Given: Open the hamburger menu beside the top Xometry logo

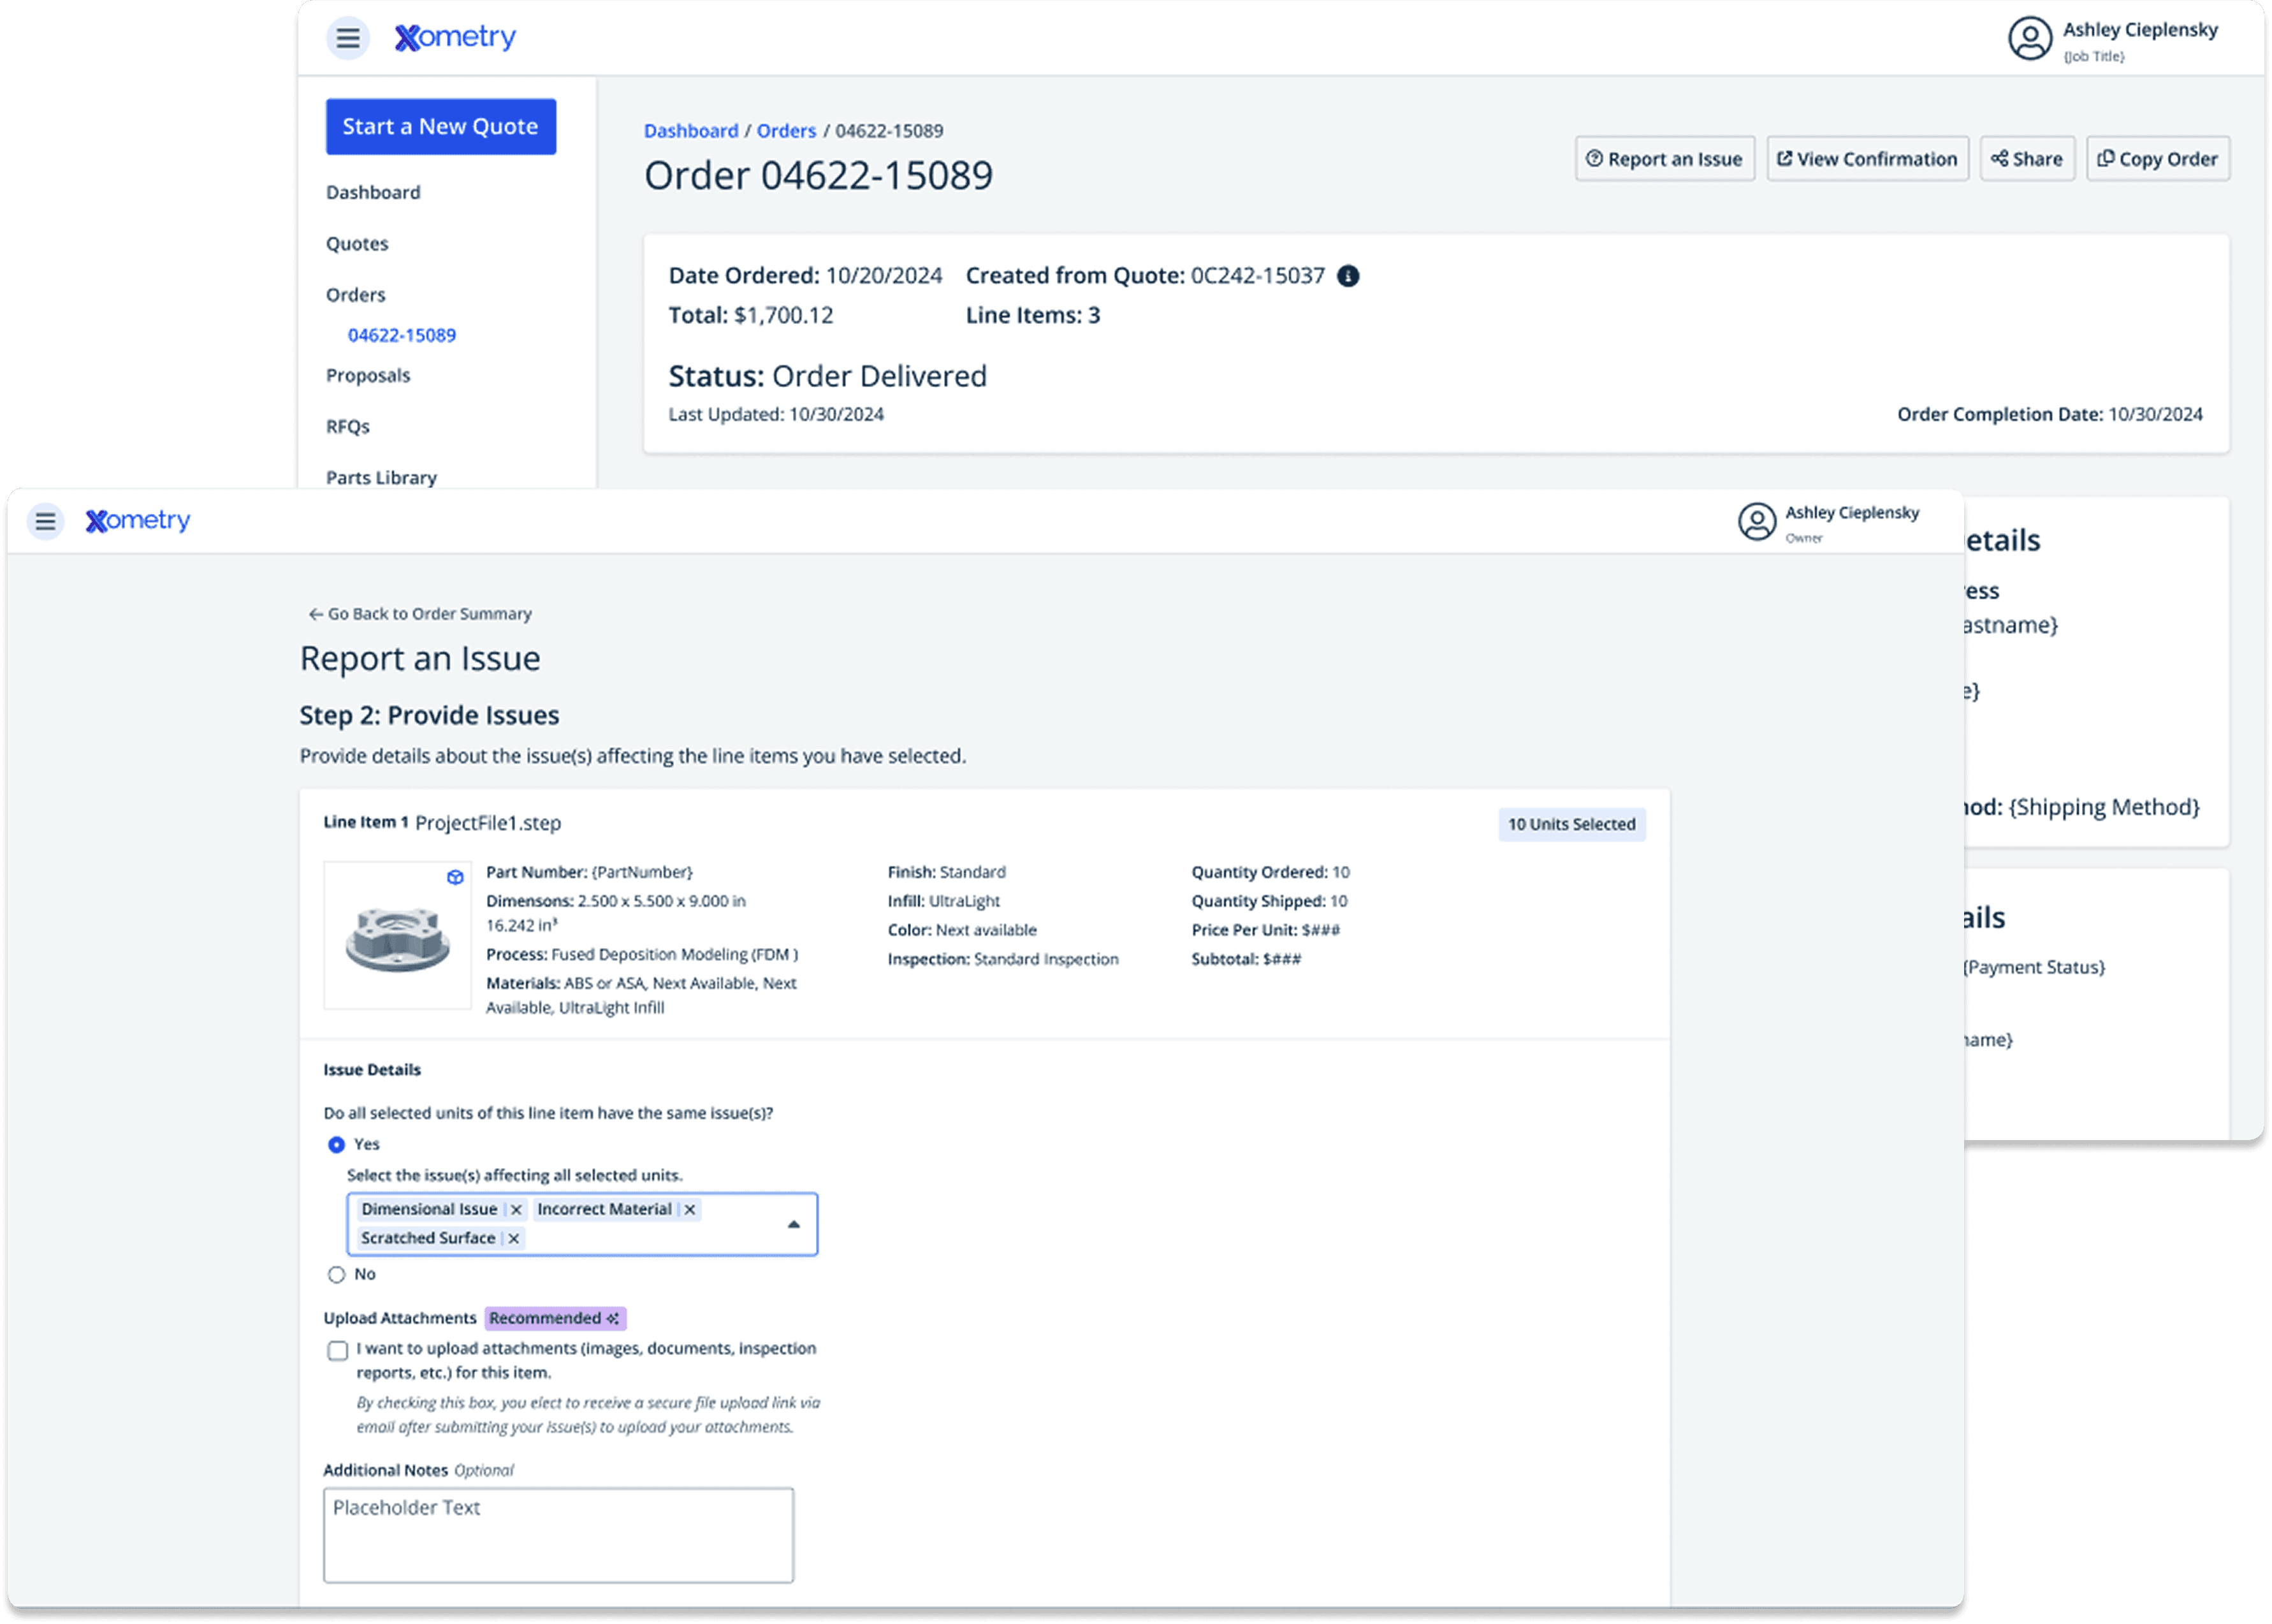Looking at the screenshot, I should (348, 38).
